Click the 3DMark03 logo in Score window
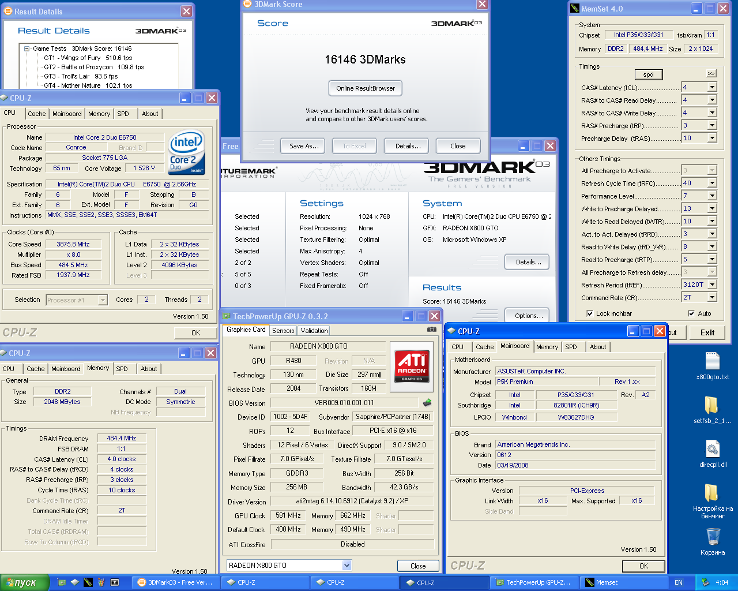Viewport: 738px width, 591px height. pos(457,23)
